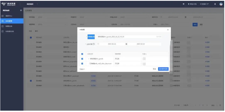Image resolution: width=225 pixels, height=112 pixels.
Task: Uncheck the dim_goods task checkbox
Action: [x=82, y=59]
